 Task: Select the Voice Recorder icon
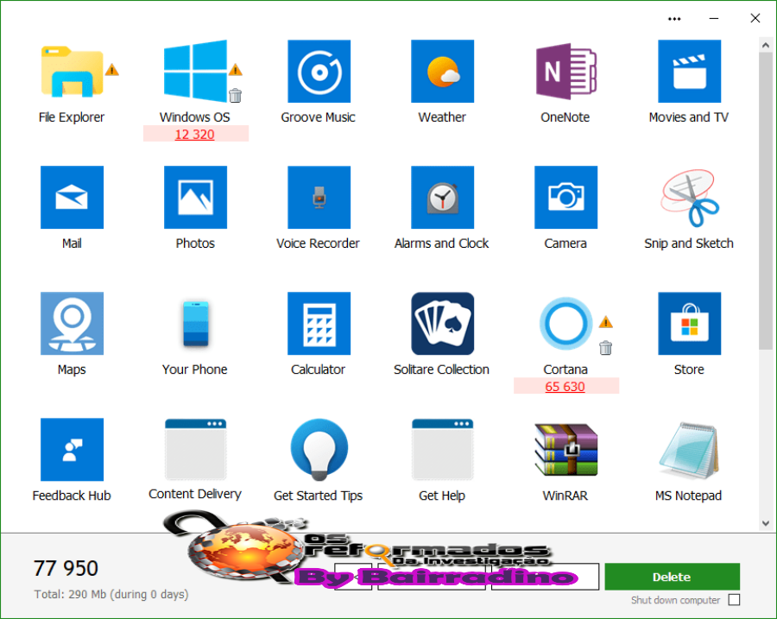click(319, 197)
